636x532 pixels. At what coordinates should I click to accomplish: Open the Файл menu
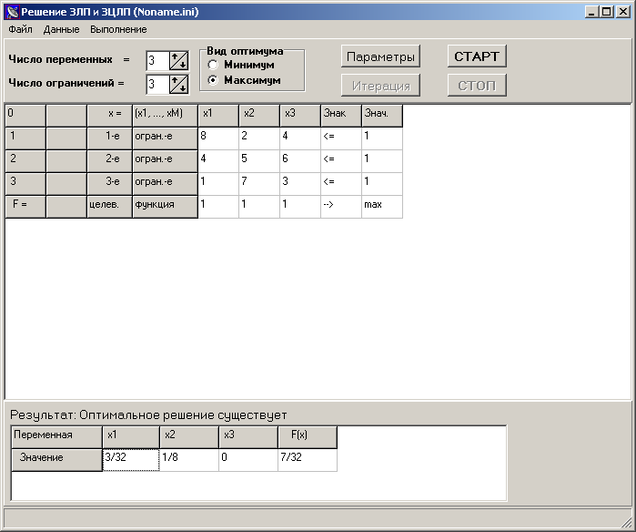coord(20,30)
